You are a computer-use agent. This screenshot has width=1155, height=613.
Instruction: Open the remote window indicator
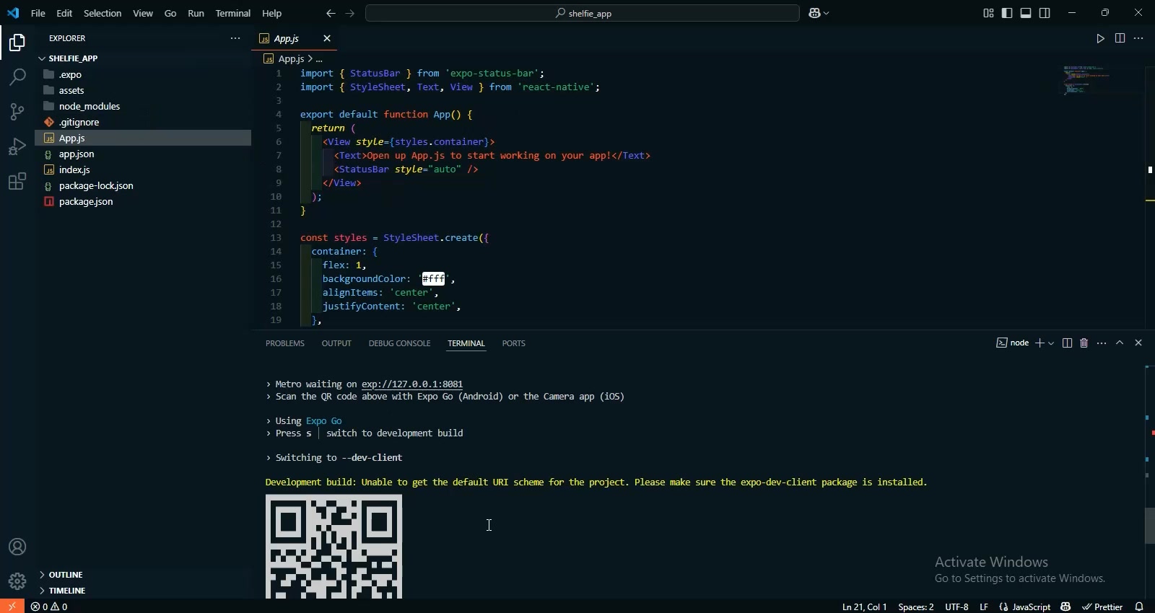tap(12, 607)
